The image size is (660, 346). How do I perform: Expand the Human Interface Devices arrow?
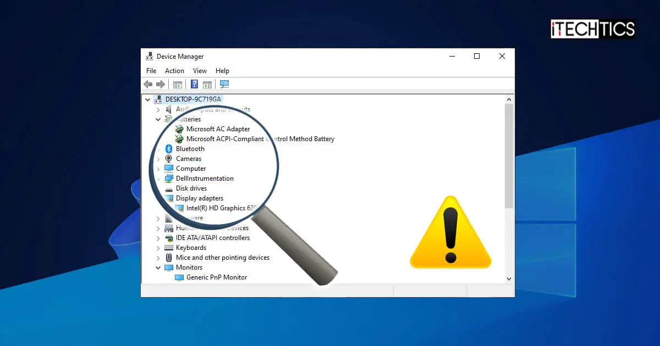[158, 228]
